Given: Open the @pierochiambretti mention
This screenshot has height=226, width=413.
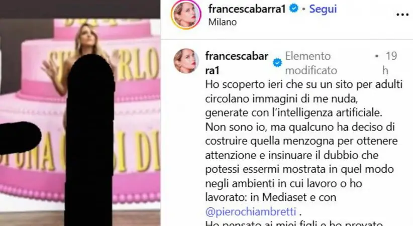Looking at the screenshot, I should 251,211.
